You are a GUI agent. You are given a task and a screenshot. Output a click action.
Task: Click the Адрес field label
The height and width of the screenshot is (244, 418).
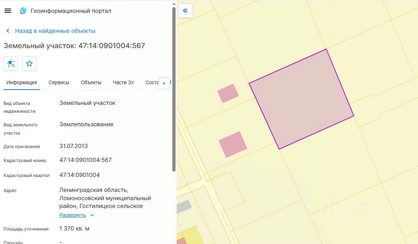point(10,190)
